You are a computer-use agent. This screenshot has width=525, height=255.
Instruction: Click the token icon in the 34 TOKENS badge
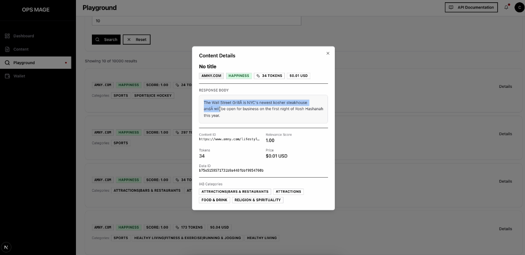coord(258,76)
